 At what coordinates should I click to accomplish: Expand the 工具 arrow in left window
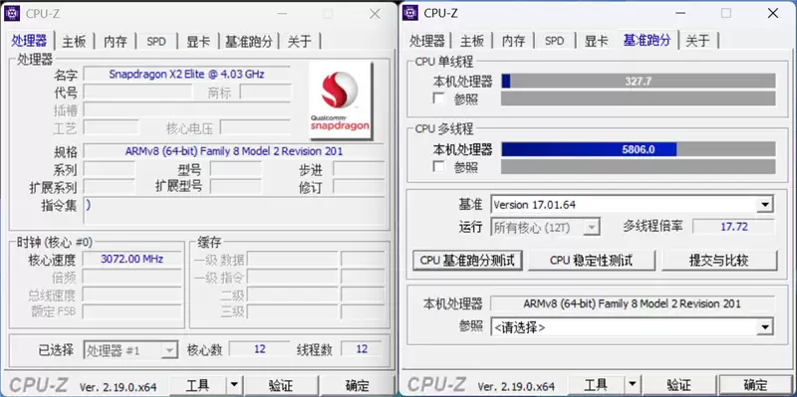[233, 385]
